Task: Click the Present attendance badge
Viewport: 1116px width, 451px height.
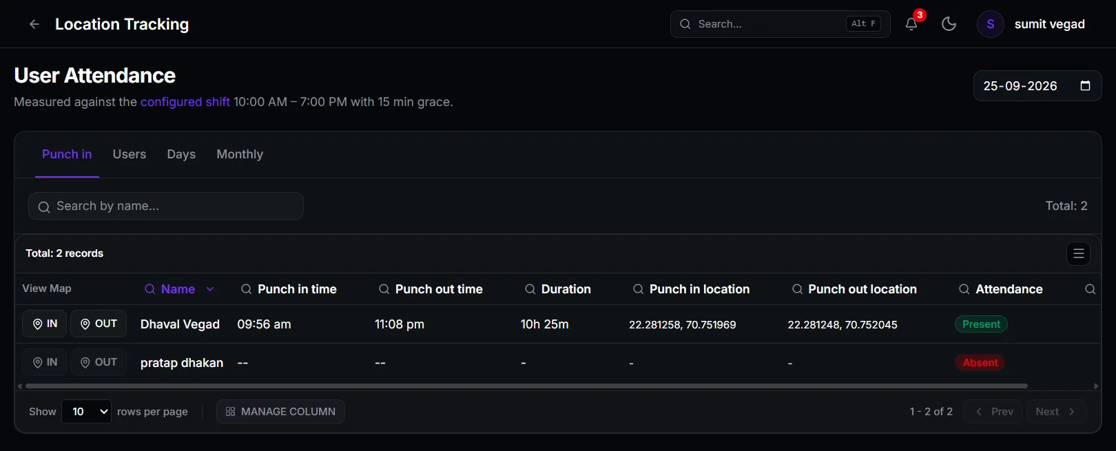Action: pyautogui.click(x=981, y=324)
